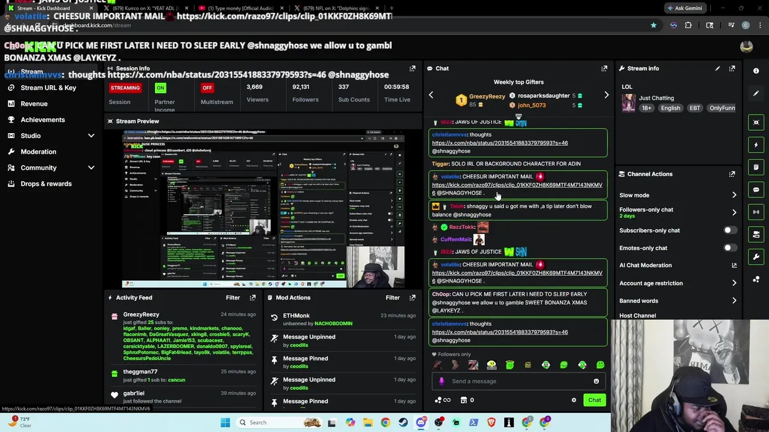Click the OFF Multistream badge
769x432 pixels.
207,88
